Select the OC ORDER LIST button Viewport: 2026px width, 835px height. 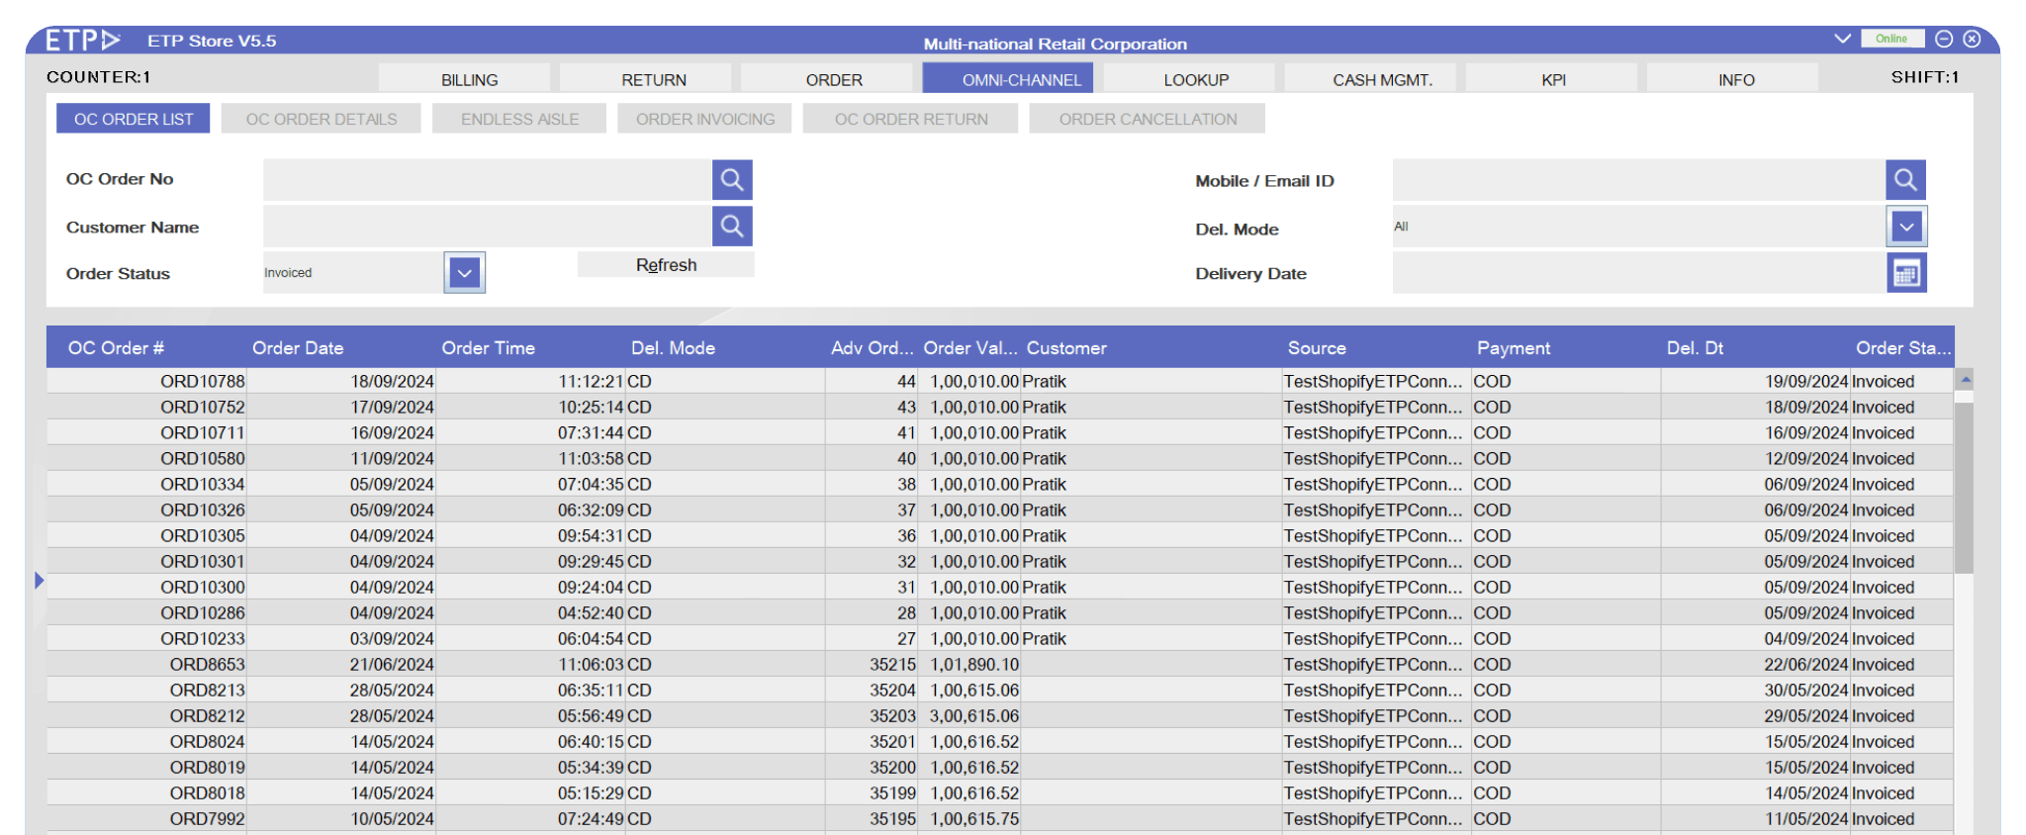[x=134, y=119]
